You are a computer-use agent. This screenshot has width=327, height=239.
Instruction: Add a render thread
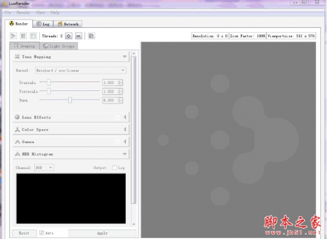[x=69, y=36]
